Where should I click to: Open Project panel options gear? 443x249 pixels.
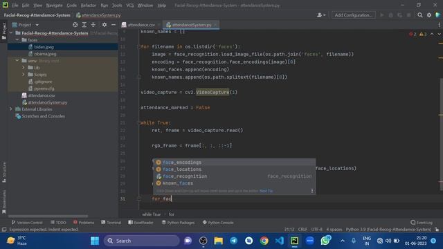105,25
